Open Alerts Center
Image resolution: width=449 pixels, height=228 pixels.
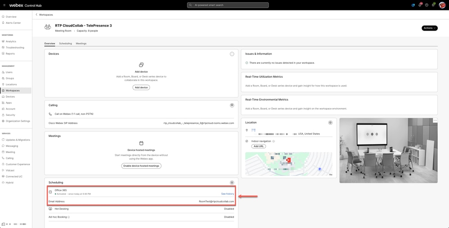[13, 23]
